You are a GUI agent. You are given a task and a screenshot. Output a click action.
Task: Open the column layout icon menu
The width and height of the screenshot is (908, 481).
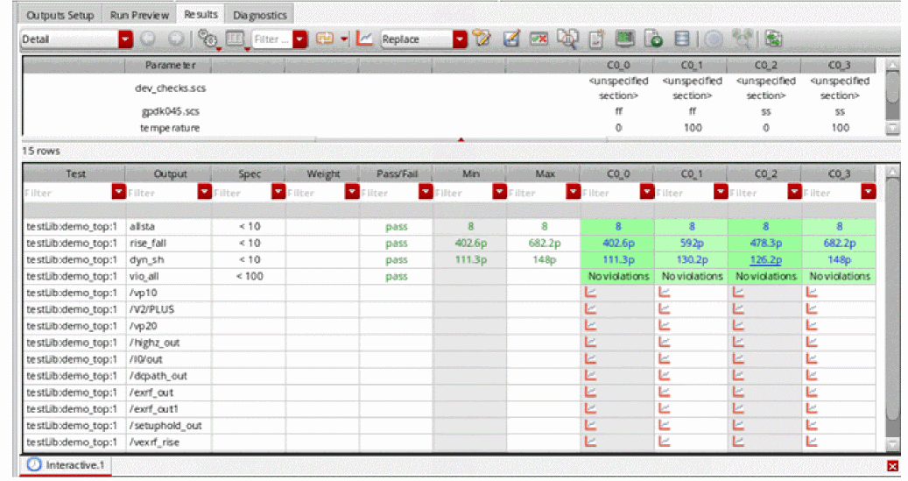[236, 39]
